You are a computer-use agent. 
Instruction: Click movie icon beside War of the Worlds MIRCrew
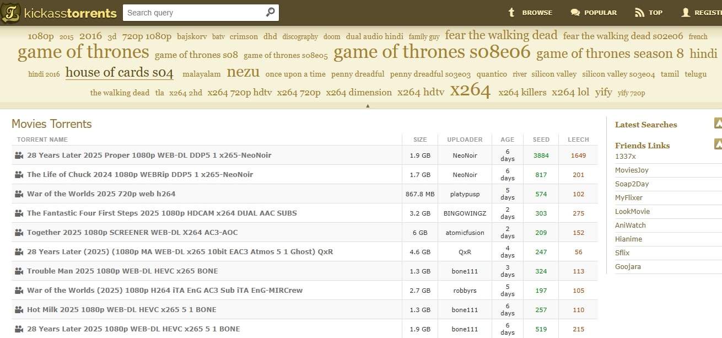[x=19, y=291]
